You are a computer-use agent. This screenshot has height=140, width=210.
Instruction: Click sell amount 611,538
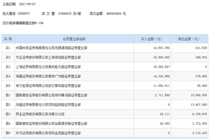[201, 48]
